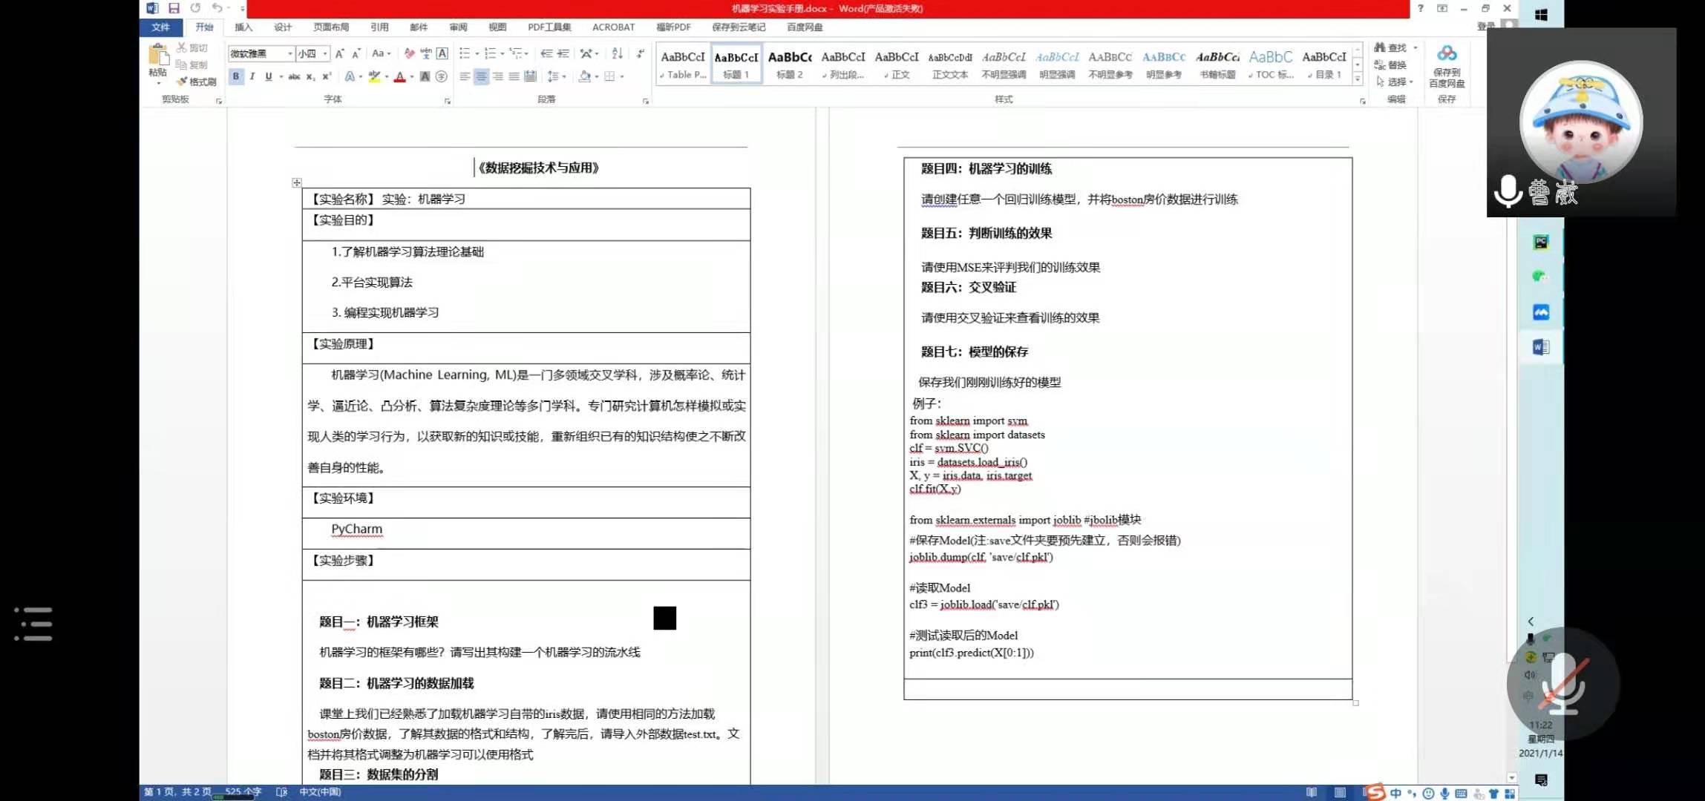The width and height of the screenshot is (1705, 801).
Task: Open the File (文件) tab
Action: (x=160, y=27)
